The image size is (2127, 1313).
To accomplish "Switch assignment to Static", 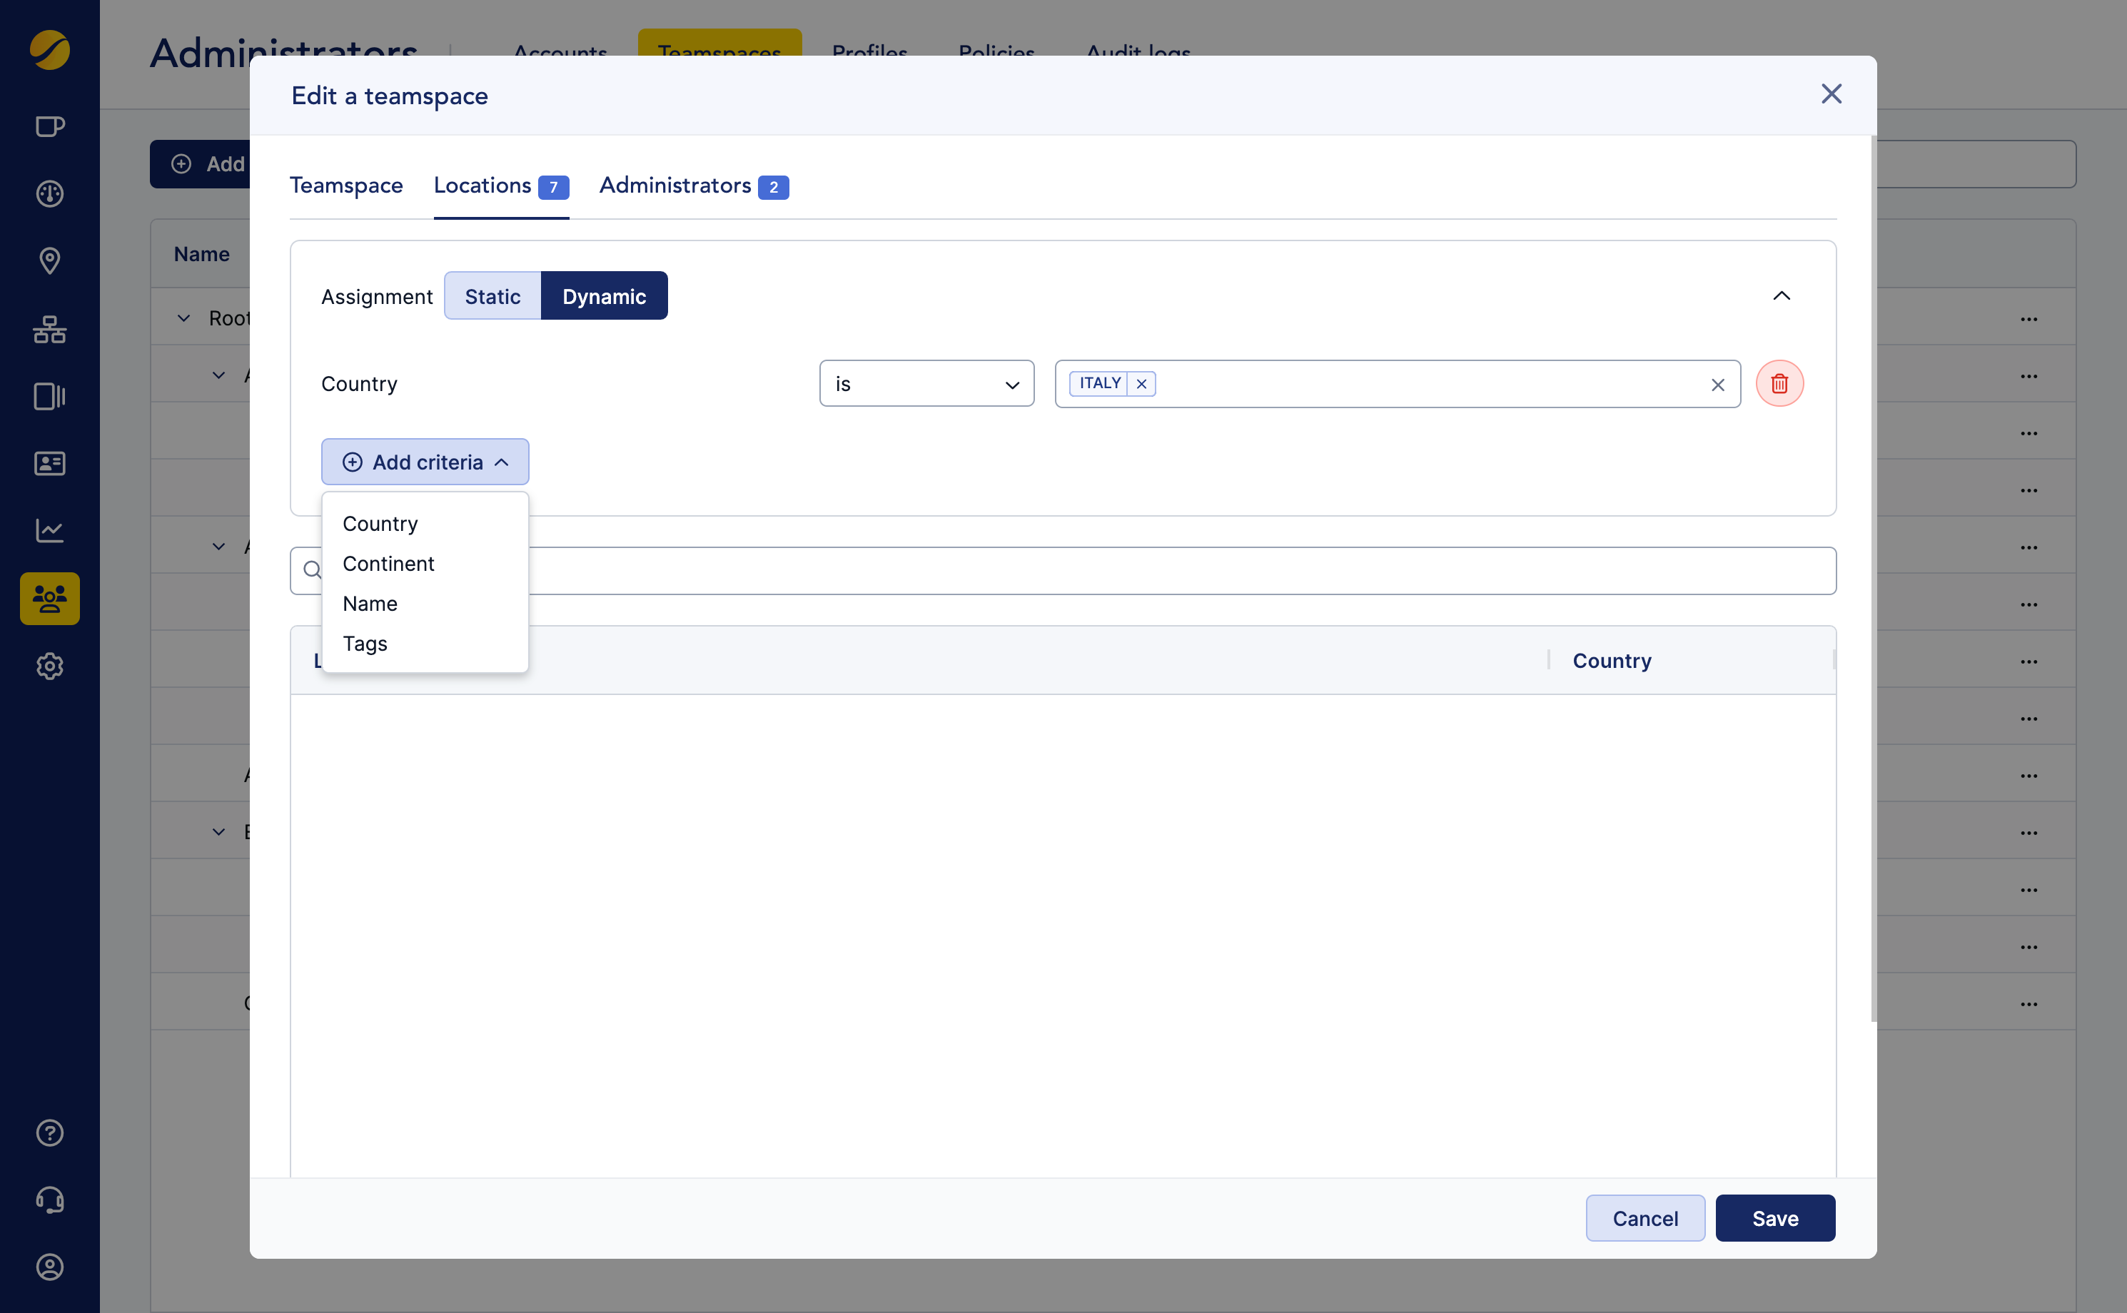I will (x=492, y=295).
